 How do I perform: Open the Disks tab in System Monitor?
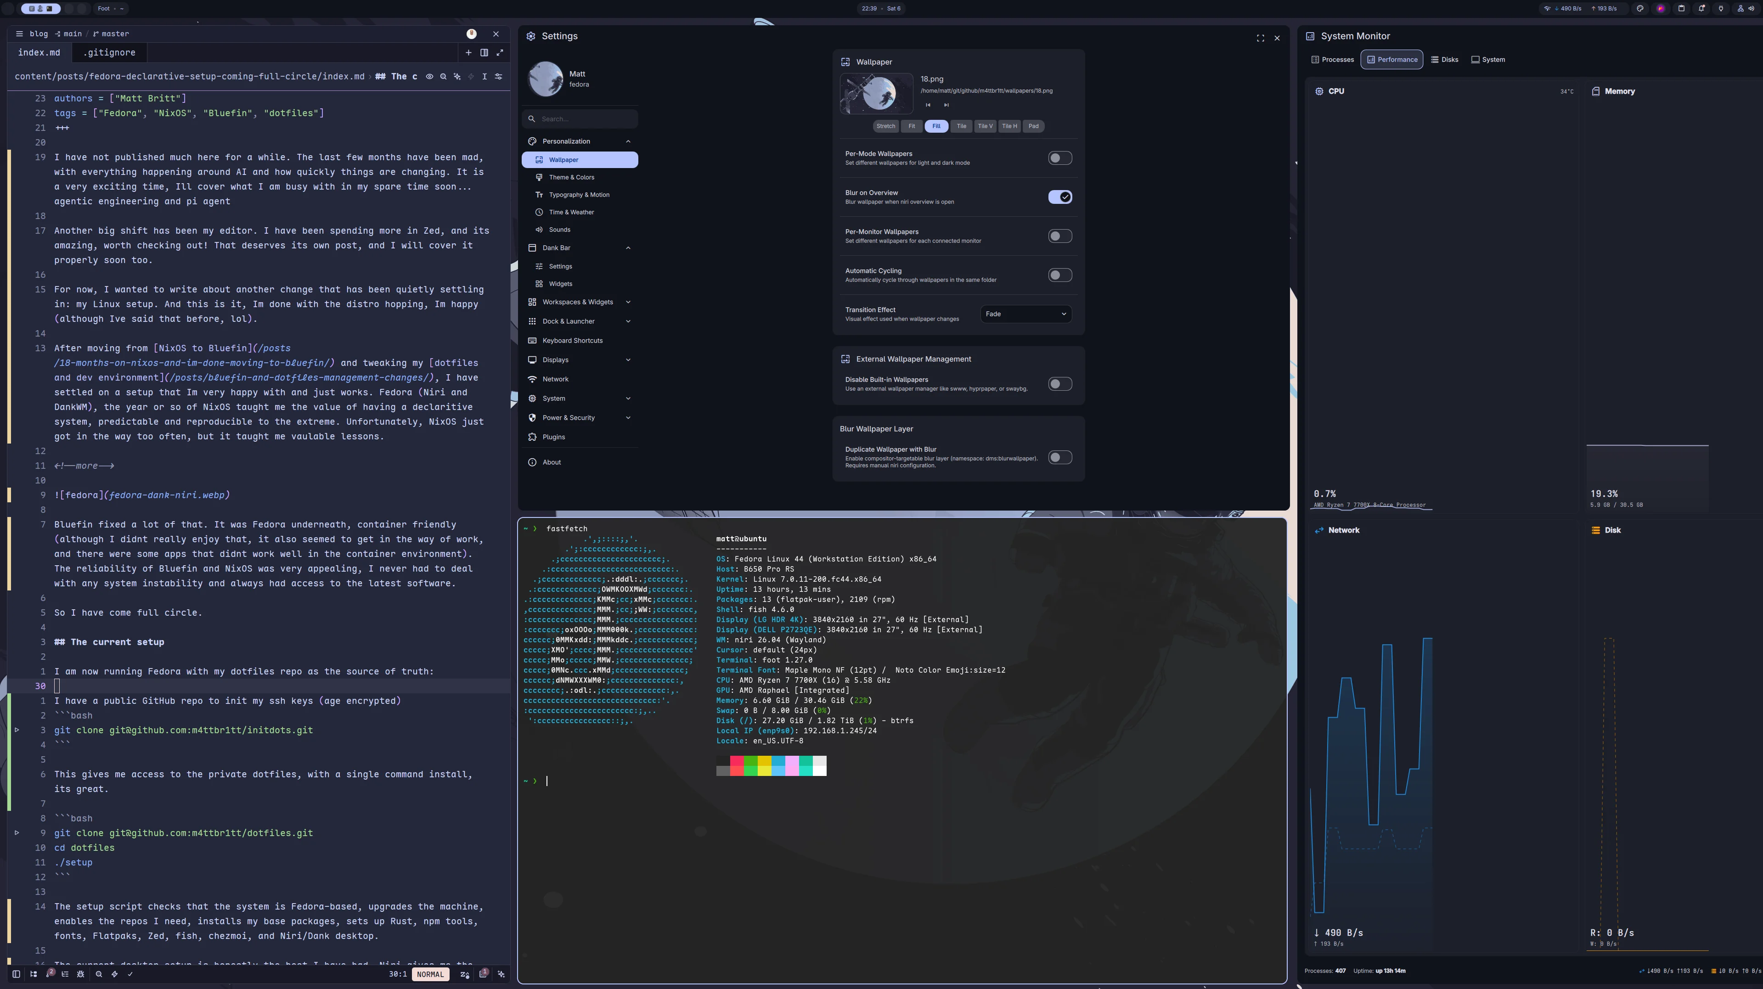pyautogui.click(x=1445, y=60)
